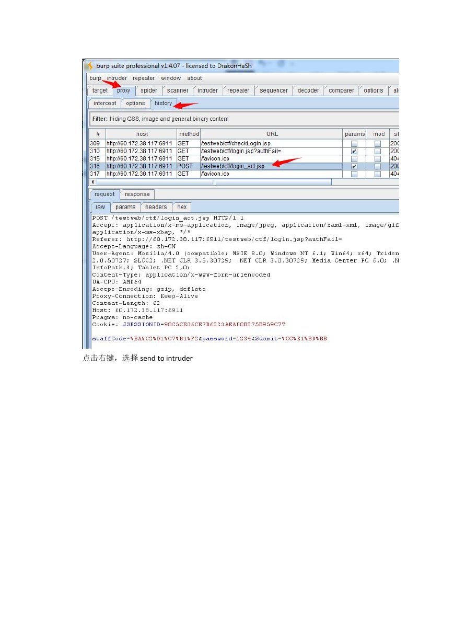Toggle mod checkbox in row 309
The image size is (454, 642).
click(377, 144)
